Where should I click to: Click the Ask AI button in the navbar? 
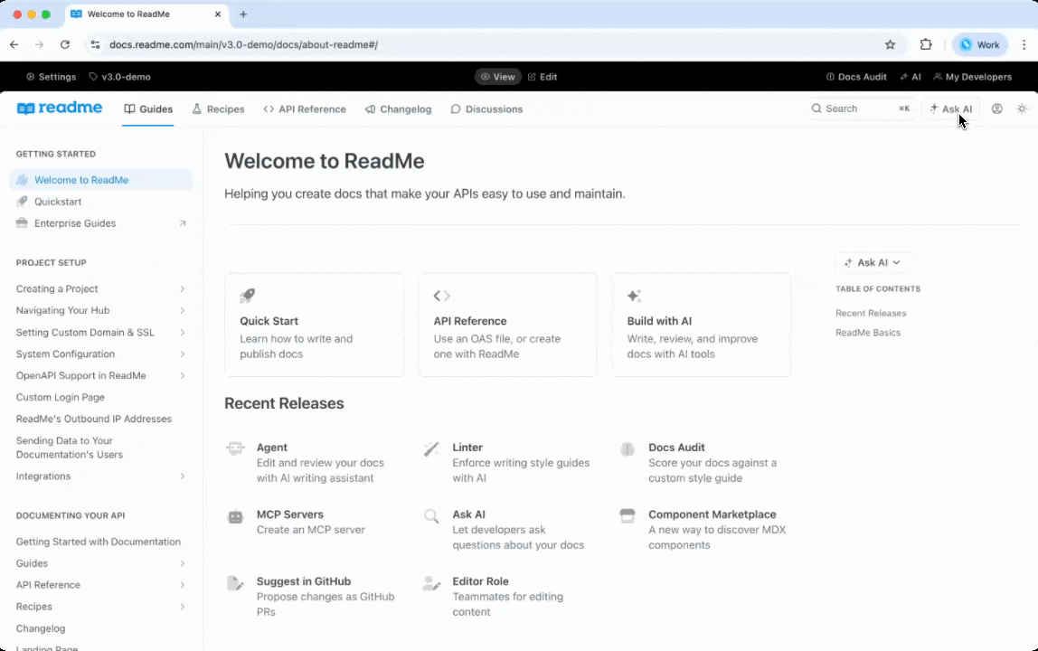point(951,108)
